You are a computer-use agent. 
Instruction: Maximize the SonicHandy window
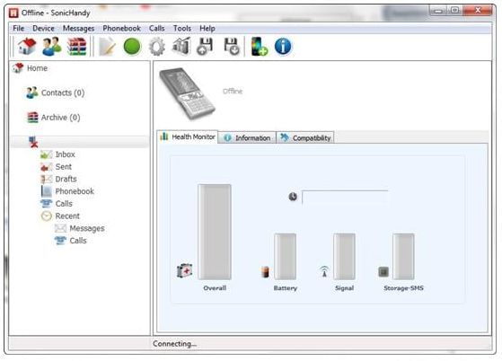tap(454, 11)
